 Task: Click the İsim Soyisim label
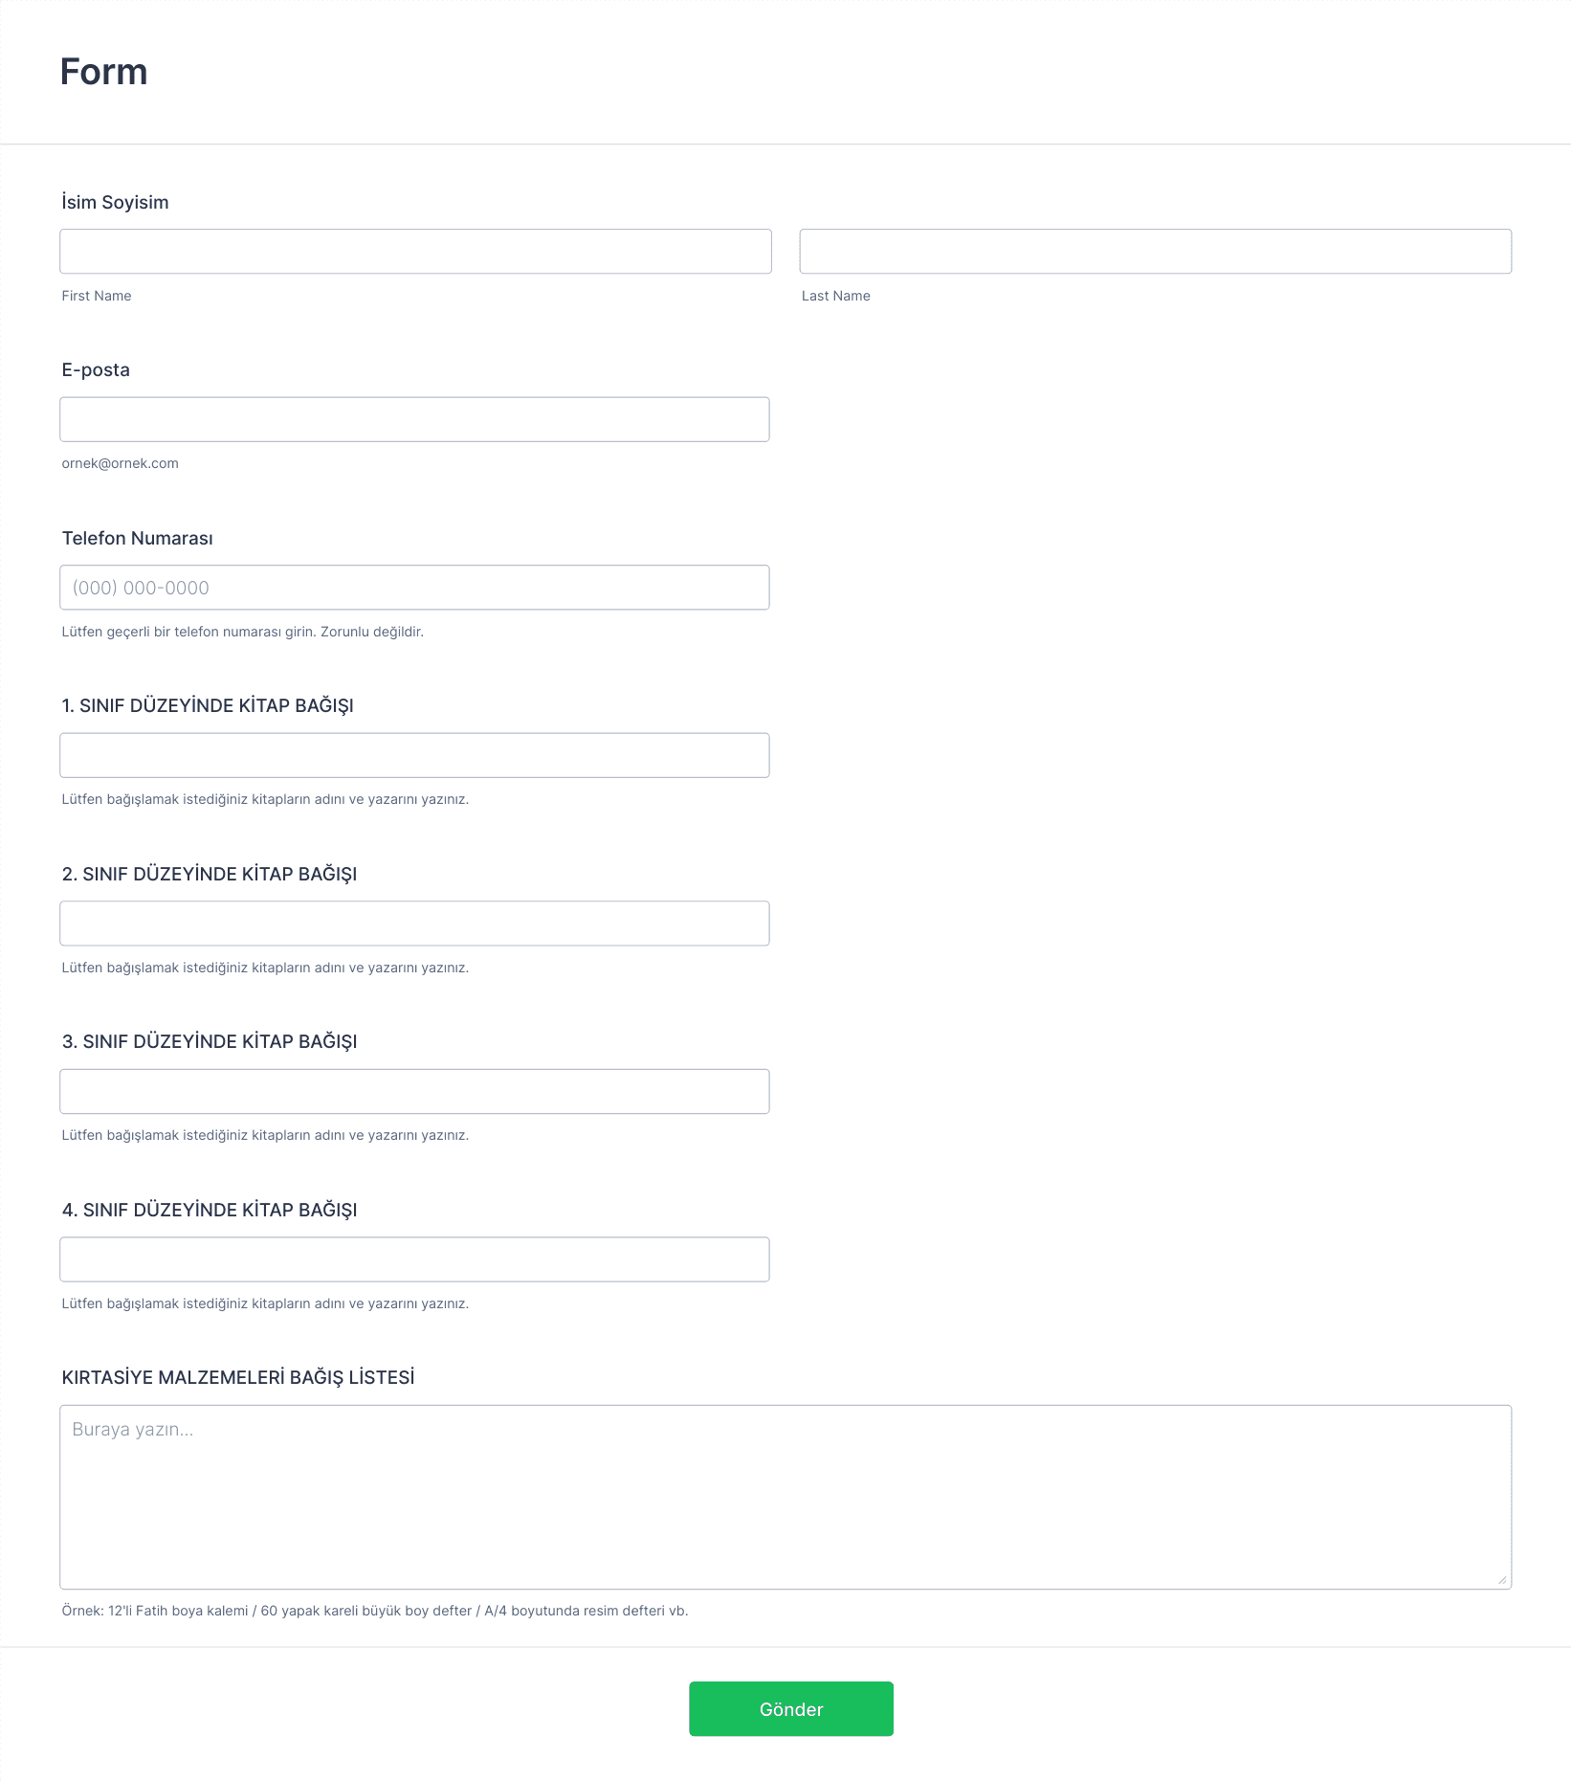115,202
